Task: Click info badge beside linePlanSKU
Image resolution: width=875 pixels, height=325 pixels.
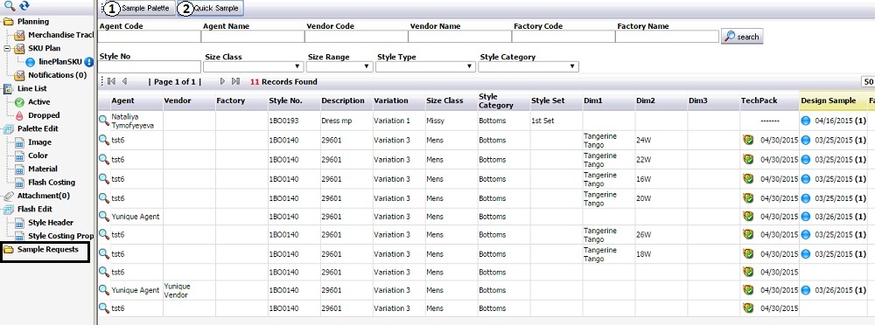Action: pos(88,62)
